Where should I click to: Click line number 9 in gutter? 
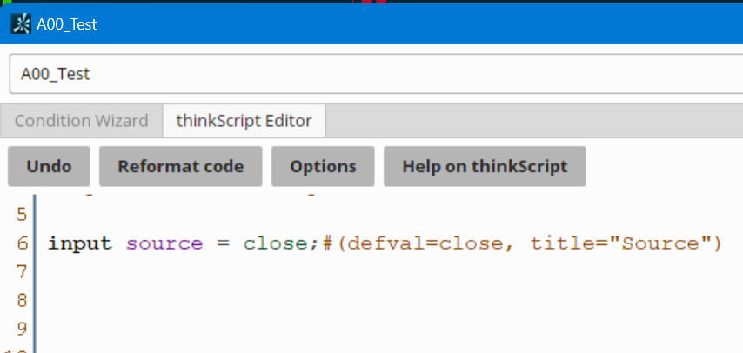pos(22,329)
